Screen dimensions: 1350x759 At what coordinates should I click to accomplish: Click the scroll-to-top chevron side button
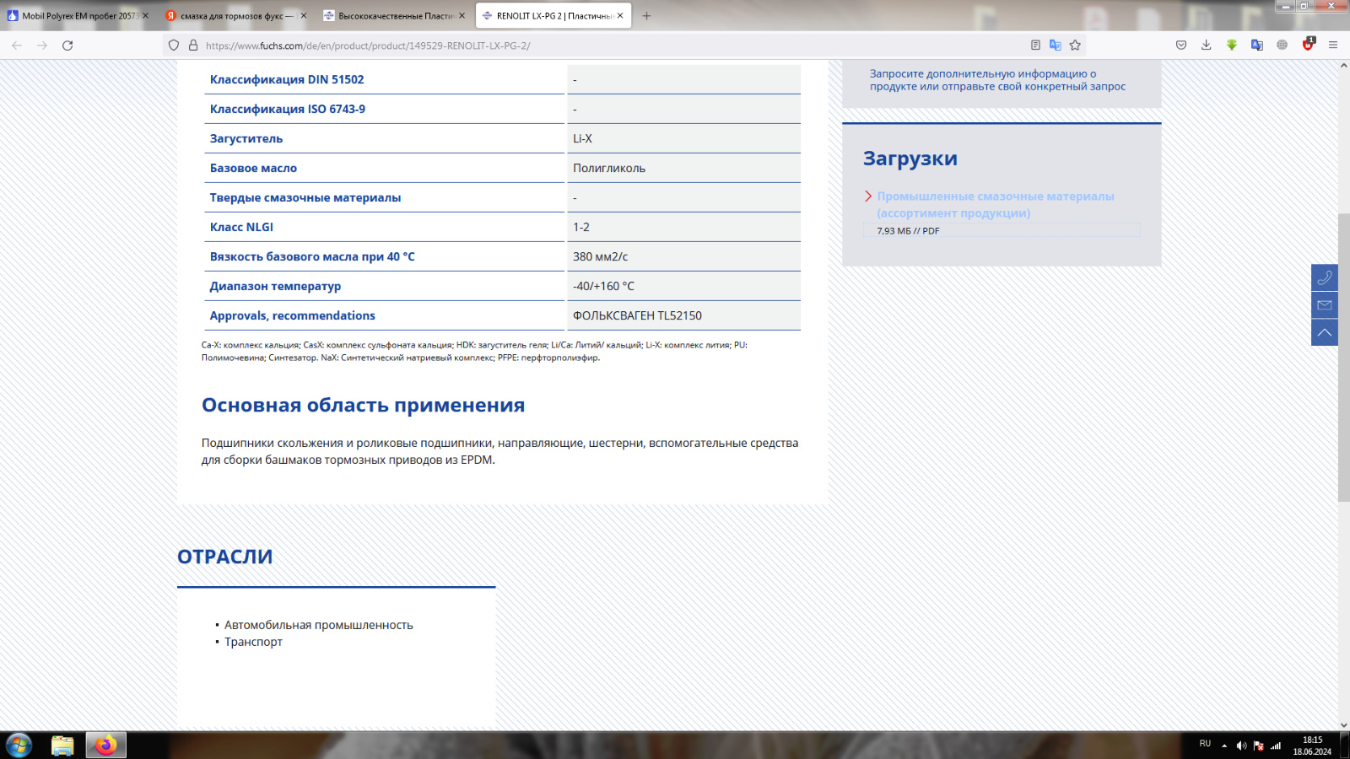pyautogui.click(x=1325, y=332)
